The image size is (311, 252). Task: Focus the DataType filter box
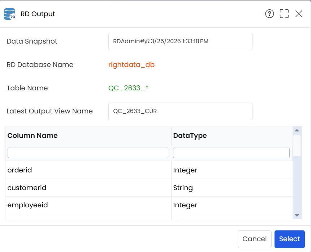point(231,153)
